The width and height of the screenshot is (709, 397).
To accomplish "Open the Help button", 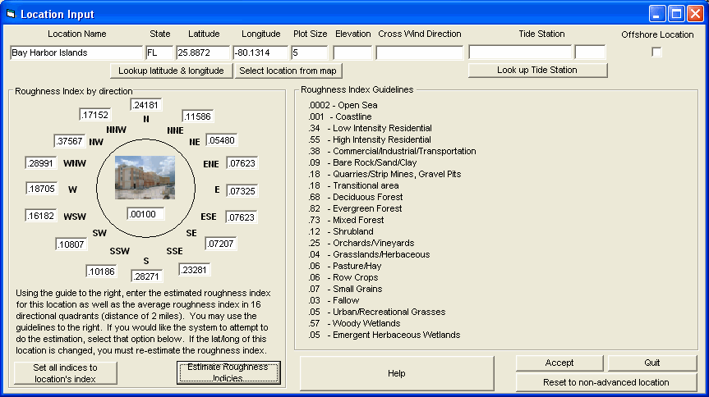I will tap(397, 374).
